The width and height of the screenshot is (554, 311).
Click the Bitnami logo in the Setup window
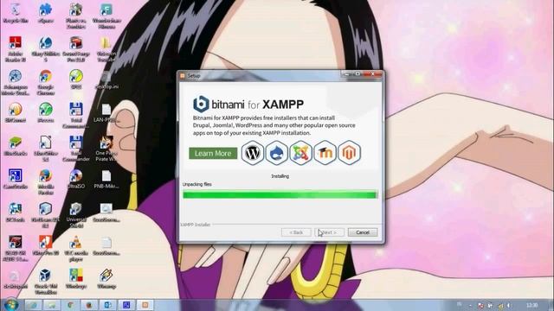[x=202, y=104]
